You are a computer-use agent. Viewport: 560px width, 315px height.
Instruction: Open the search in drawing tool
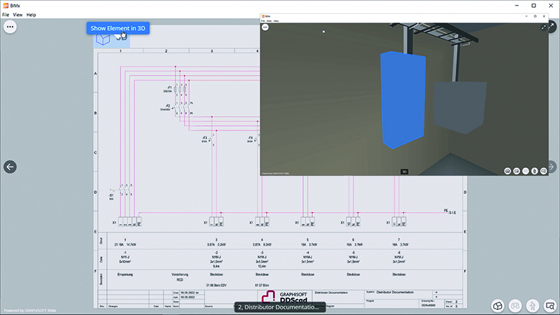click(x=550, y=305)
